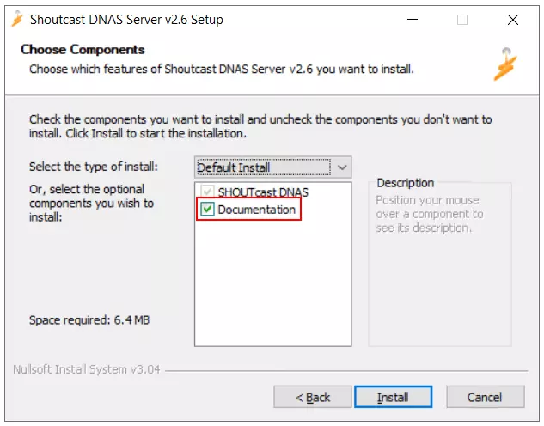Go back with the < Back button
Image resolution: width=544 pixels, height=426 pixels.
(x=313, y=397)
